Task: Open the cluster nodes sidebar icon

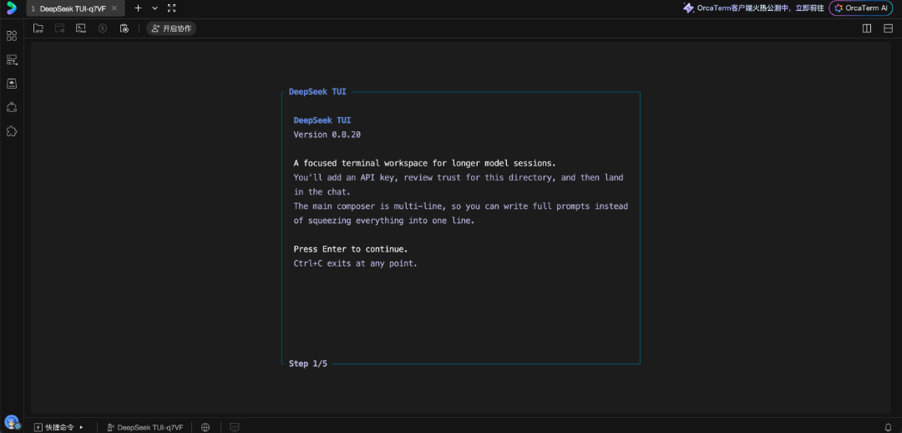Action: point(12,108)
